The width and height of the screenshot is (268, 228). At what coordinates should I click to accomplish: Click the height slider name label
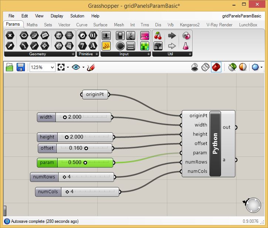point(47,137)
